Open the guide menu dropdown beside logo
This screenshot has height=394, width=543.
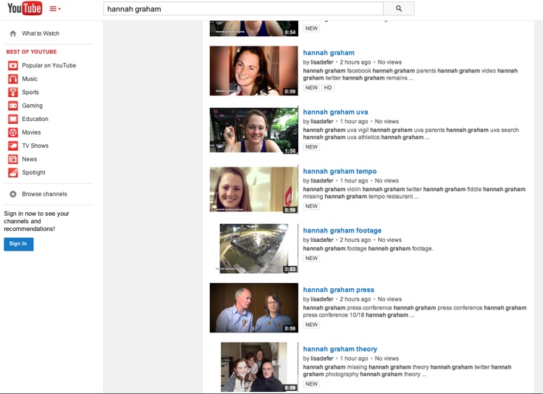[x=55, y=9]
